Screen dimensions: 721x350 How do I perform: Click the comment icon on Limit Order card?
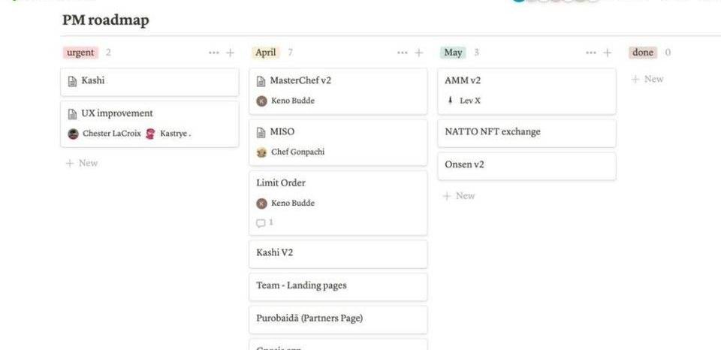261,223
